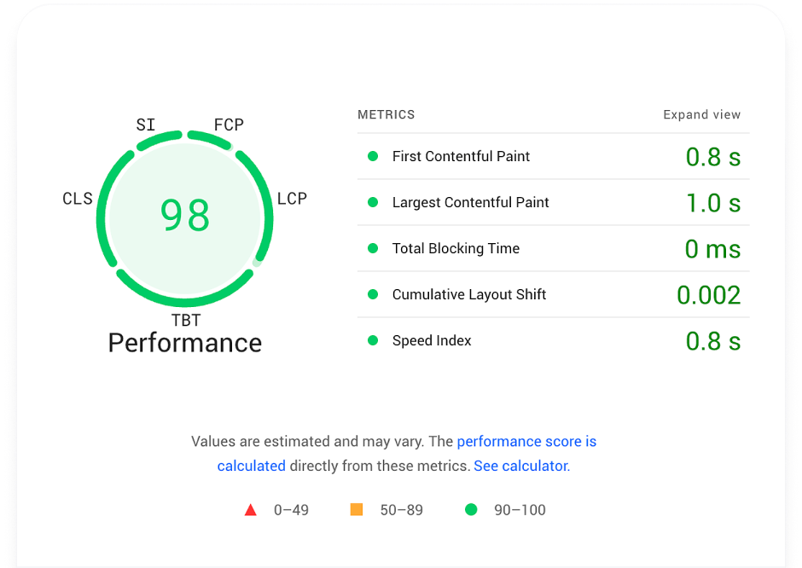The image size is (802, 568).
Task: Open the performance score is calculated link
Action: (526, 441)
